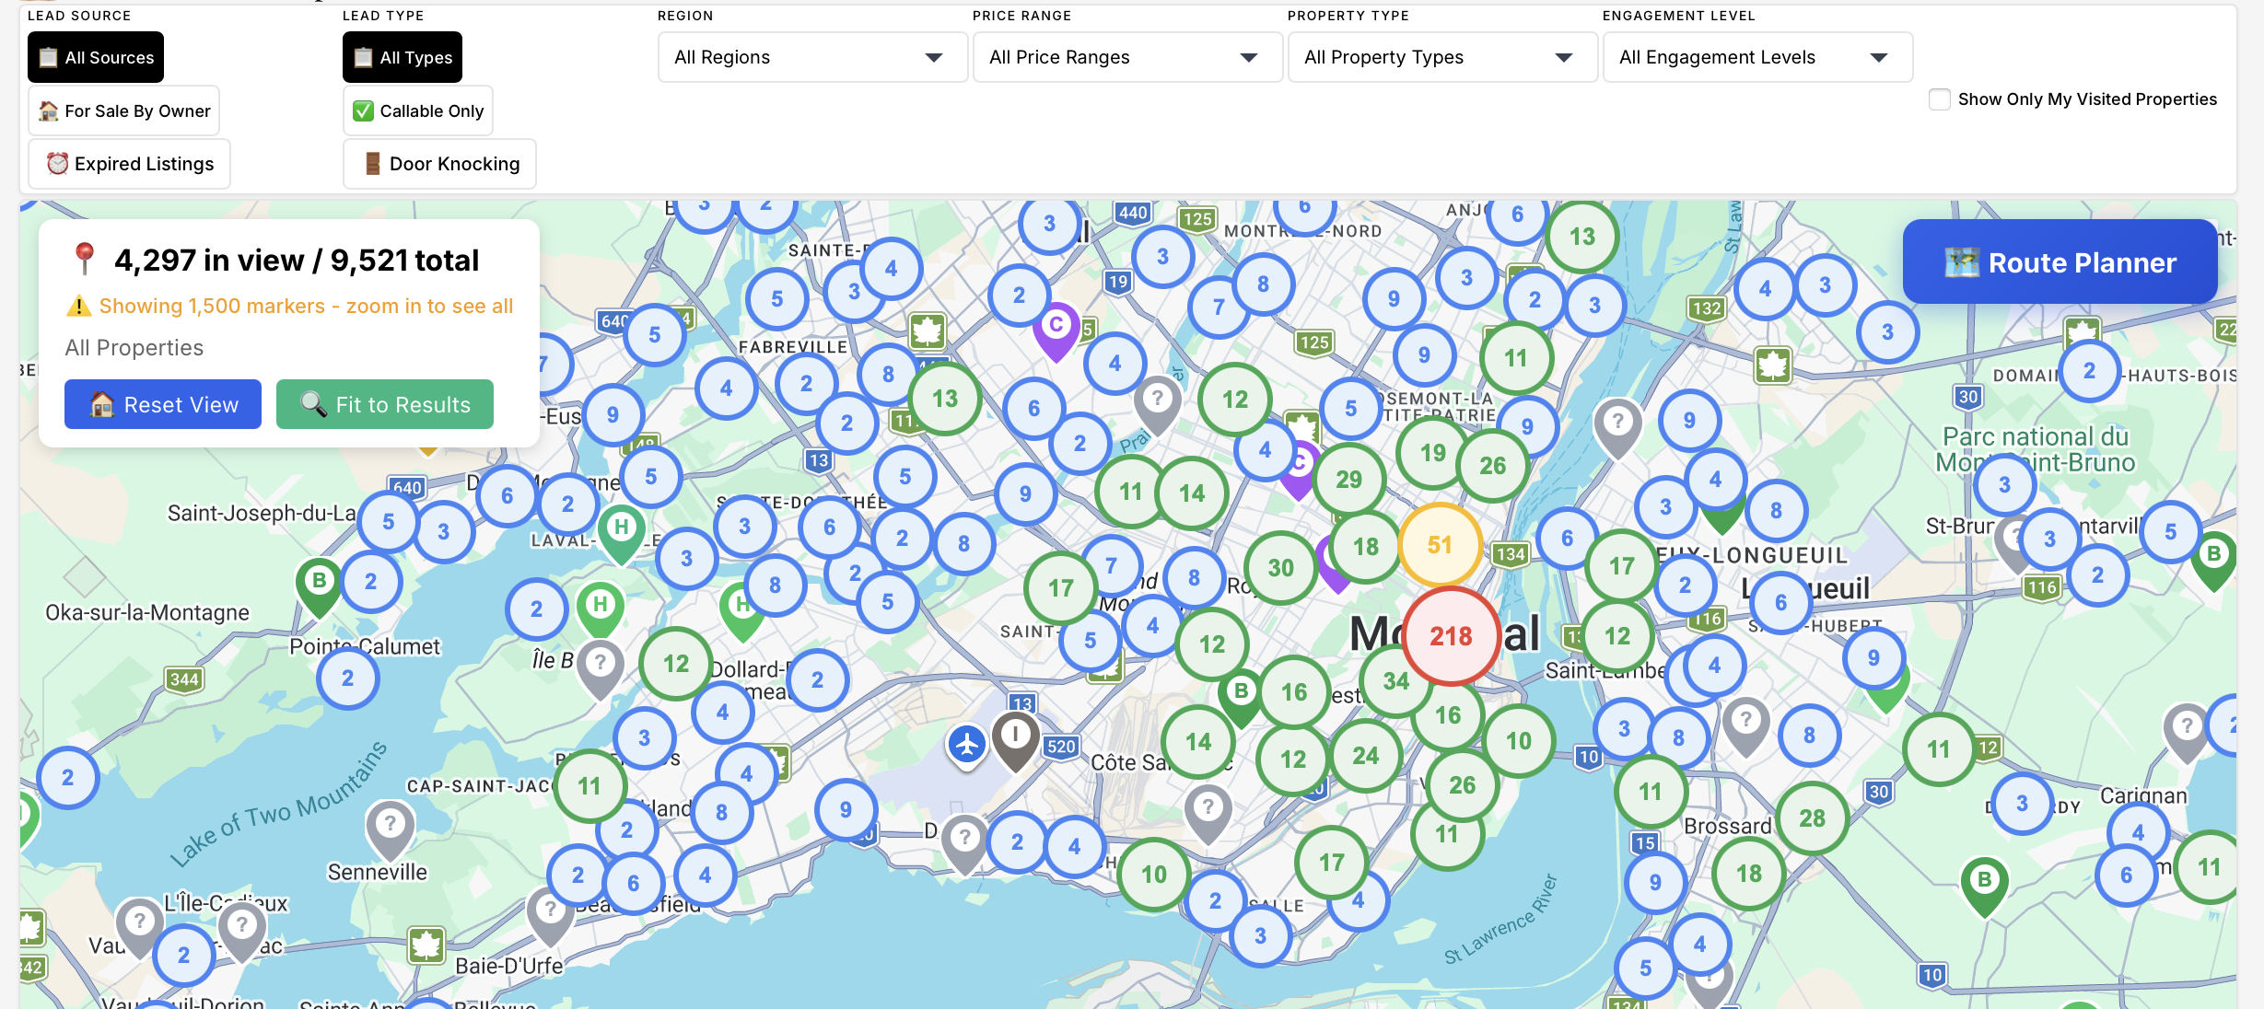Image resolution: width=2264 pixels, height=1009 pixels.
Task: Click the Route Planner button
Action: tap(2060, 261)
